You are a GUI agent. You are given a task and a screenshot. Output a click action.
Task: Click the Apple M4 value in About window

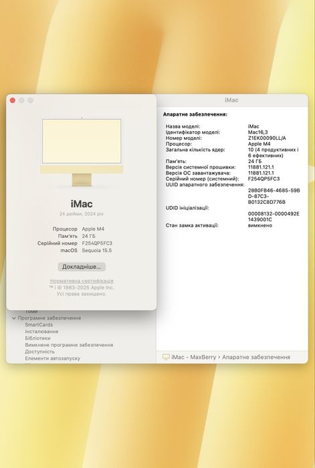(93, 229)
